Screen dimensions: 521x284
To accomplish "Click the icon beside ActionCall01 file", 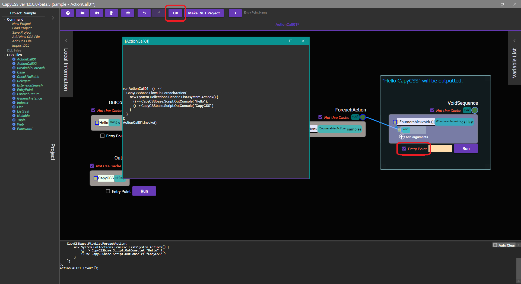I will (x=14, y=59).
